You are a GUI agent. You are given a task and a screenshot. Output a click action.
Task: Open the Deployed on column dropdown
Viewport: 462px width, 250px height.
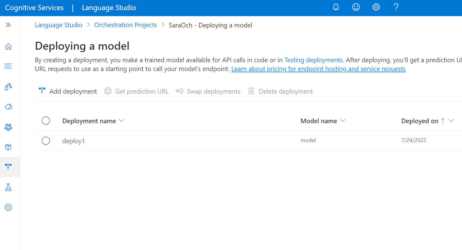[452, 120]
